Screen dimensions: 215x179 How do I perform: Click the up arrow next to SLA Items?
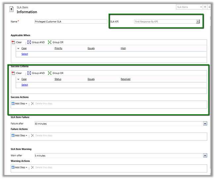(205, 7)
